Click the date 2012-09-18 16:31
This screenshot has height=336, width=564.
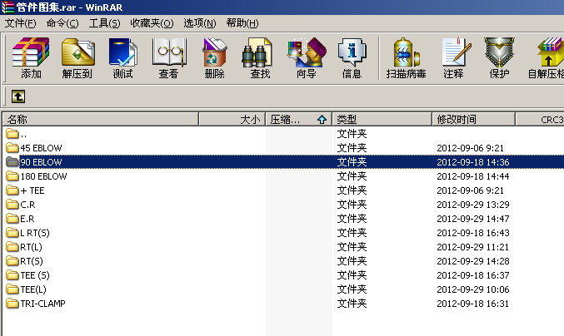click(x=473, y=304)
